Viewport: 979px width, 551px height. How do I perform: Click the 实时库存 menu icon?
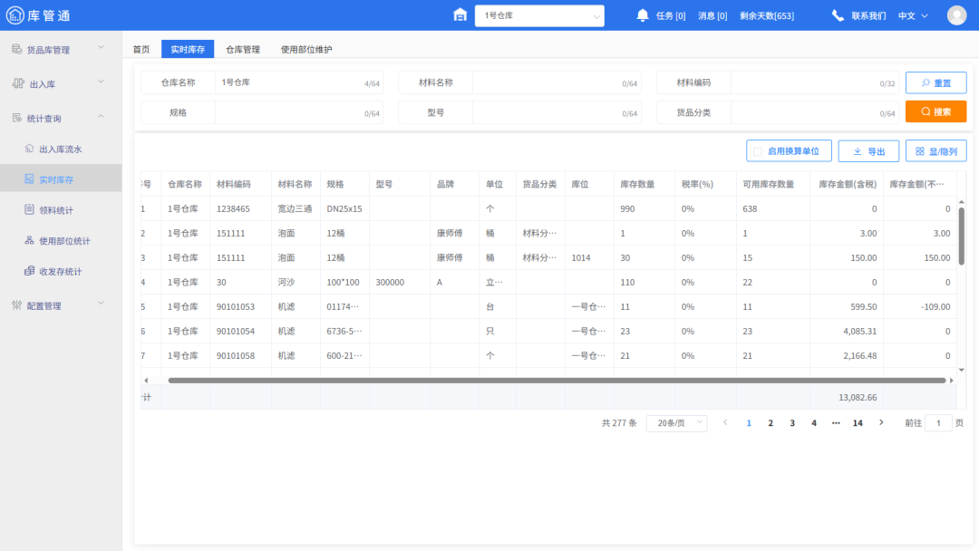pyautogui.click(x=29, y=179)
